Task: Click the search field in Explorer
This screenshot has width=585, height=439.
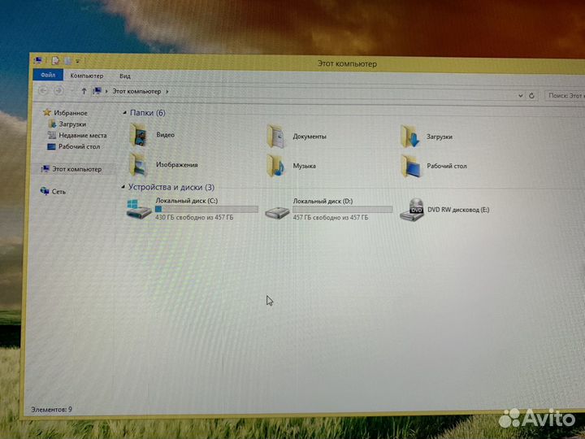Action: click(x=565, y=95)
